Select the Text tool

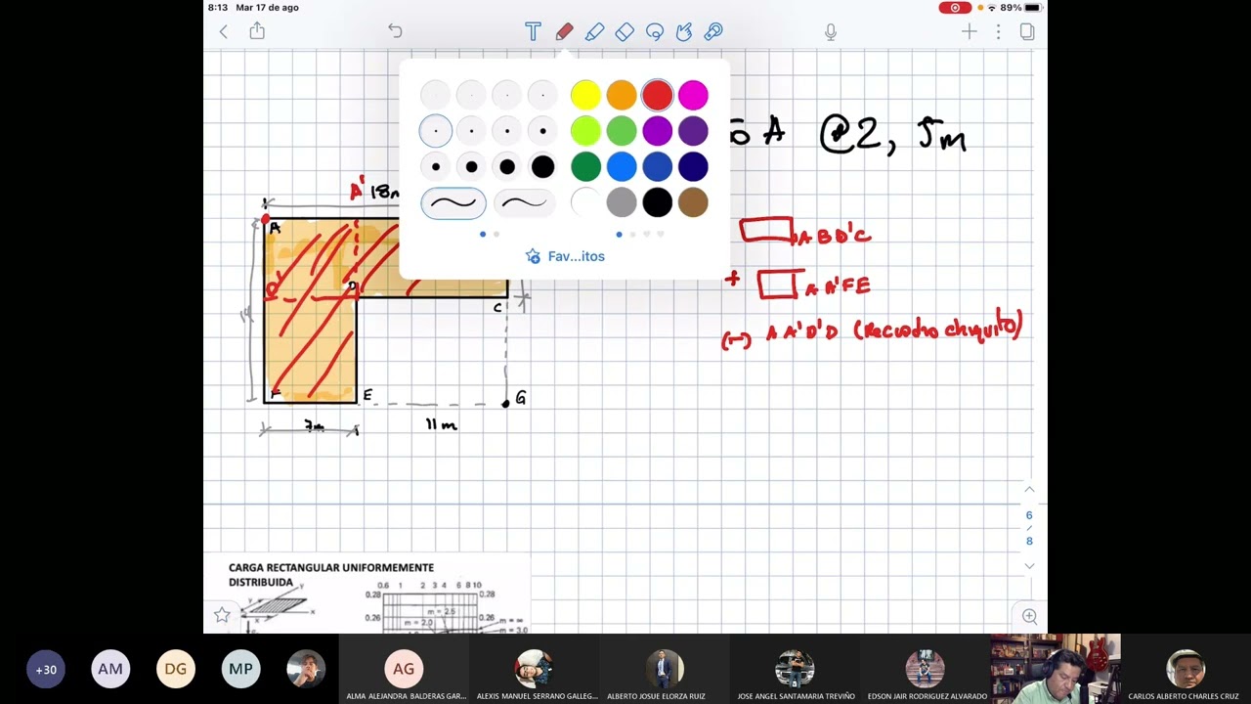[x=533, y=32]
